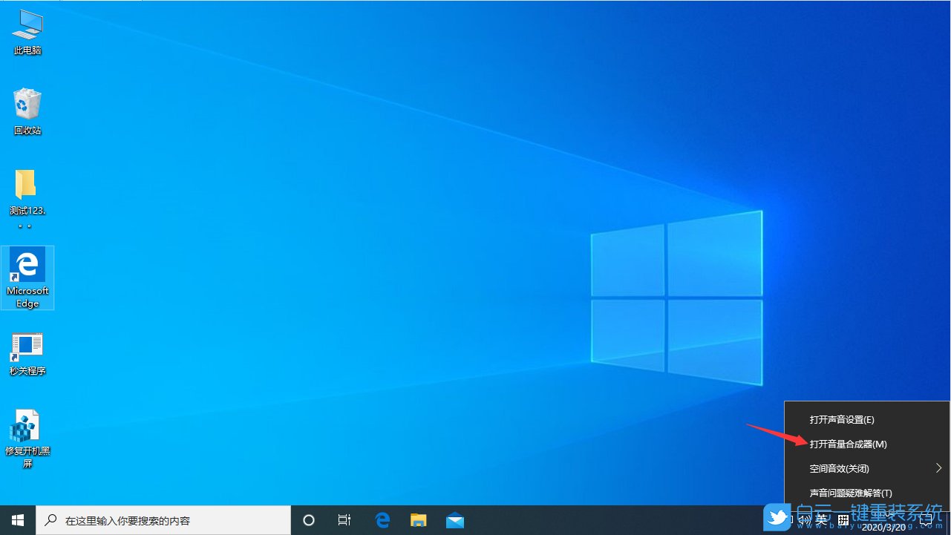951x535 pixels.
Task: Activate Cortana on the taskbar
Action: [x=308, y=520]
